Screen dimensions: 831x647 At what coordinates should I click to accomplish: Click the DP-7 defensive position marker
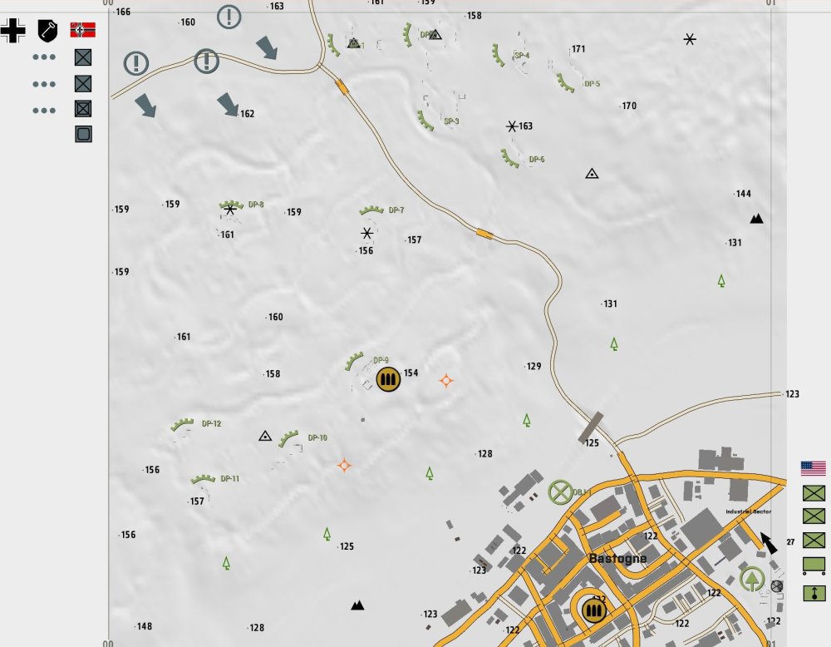[376, 211]
